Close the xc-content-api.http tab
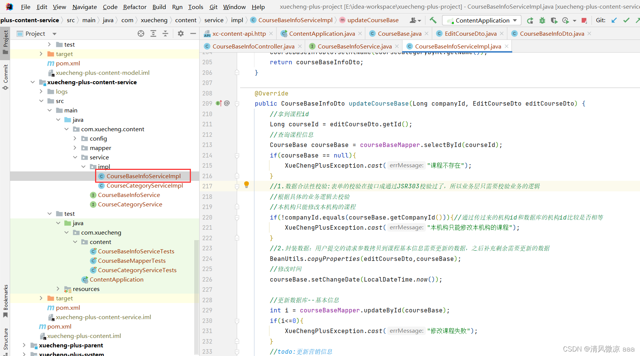This screenshot has height=356, width=640. (271, 33)
